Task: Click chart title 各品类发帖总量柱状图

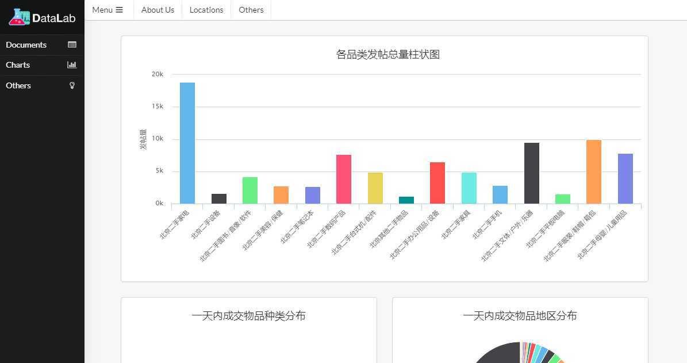Action: 387,54
